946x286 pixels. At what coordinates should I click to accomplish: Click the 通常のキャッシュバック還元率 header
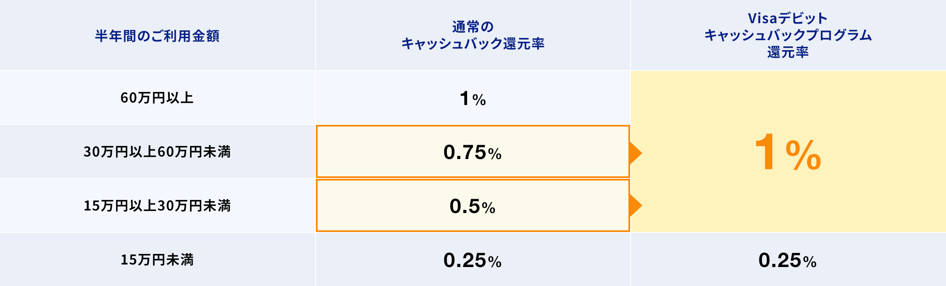pos(473,35)
